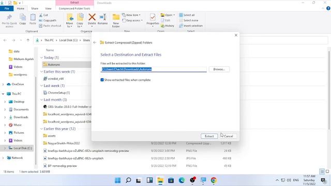The width and height of the screenshot is (331, 186).
Task: Click Cut in the Clipboard group
Action: point(43,15)
